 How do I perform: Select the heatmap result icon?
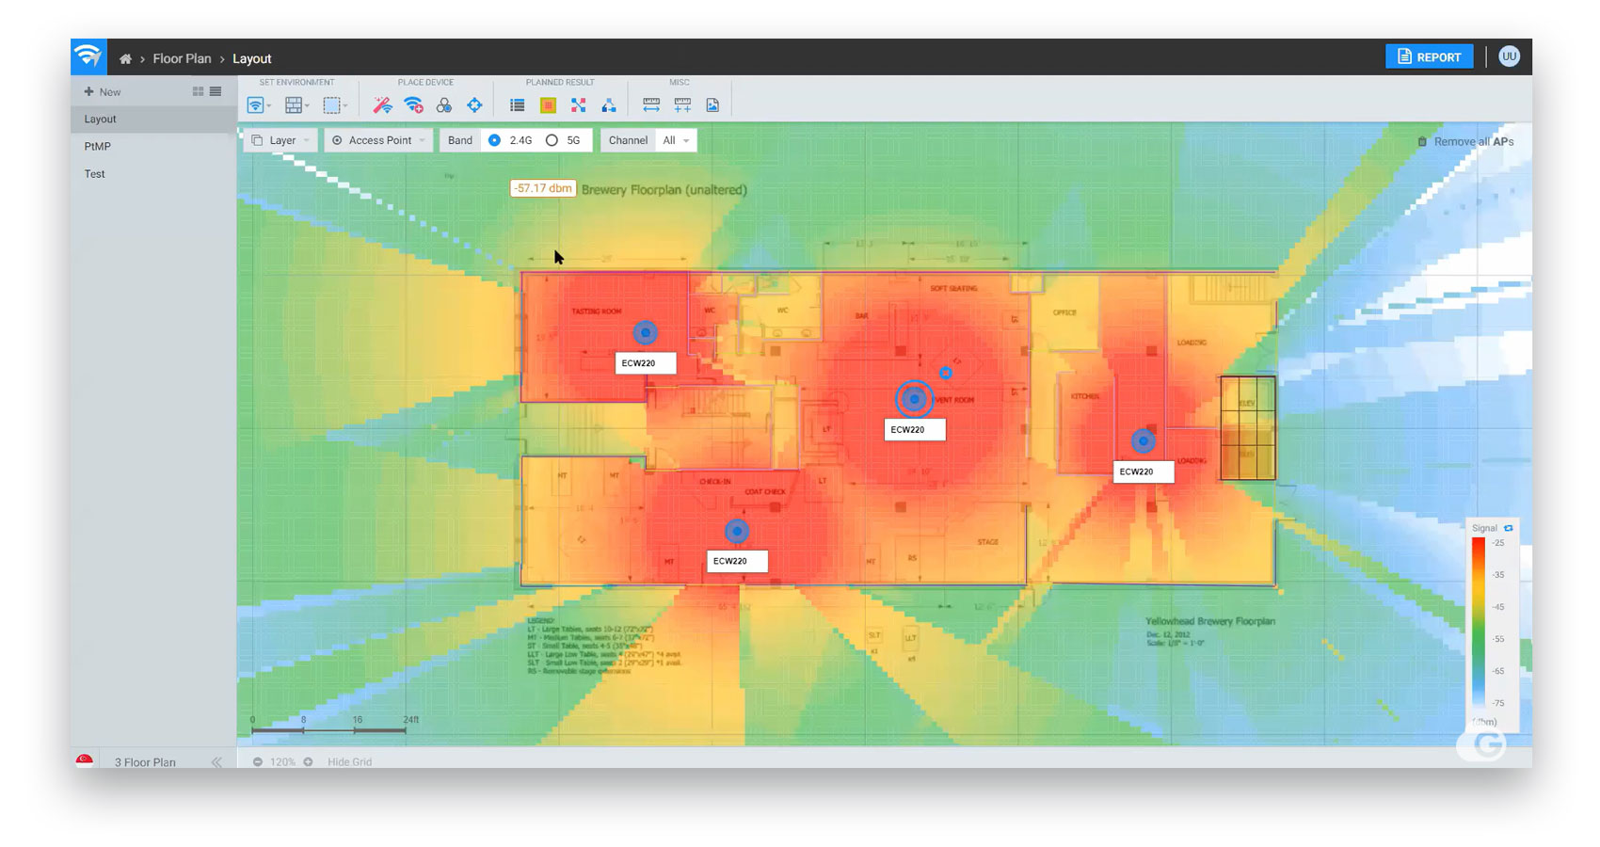pyautogui.click(x=548, y=105)
